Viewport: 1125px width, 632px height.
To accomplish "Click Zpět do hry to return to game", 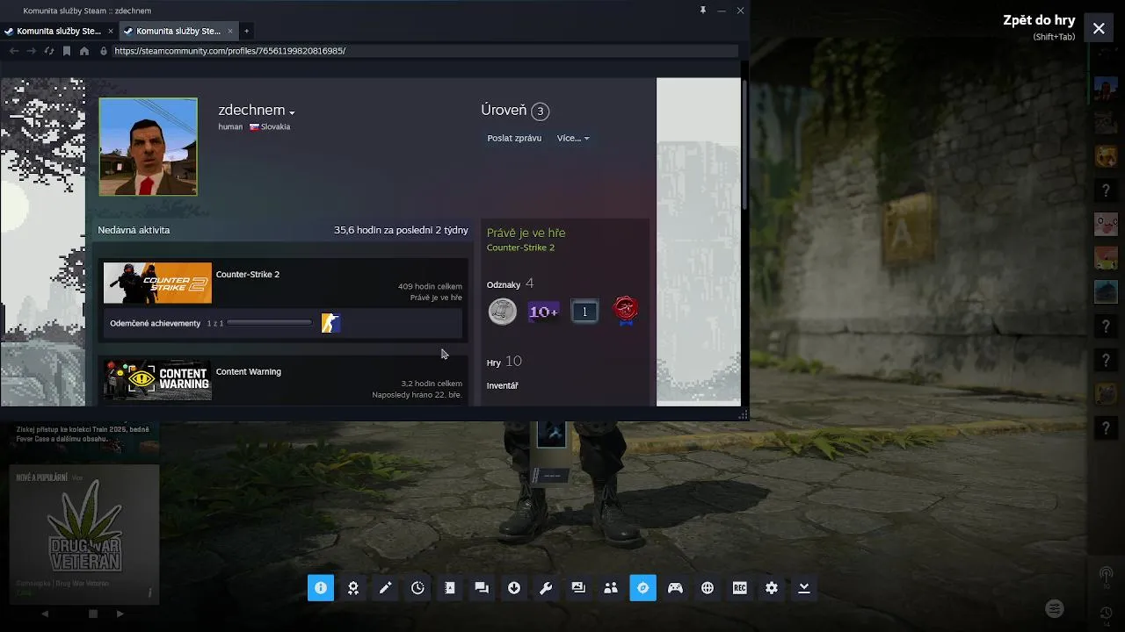I will coord(1039,20).
